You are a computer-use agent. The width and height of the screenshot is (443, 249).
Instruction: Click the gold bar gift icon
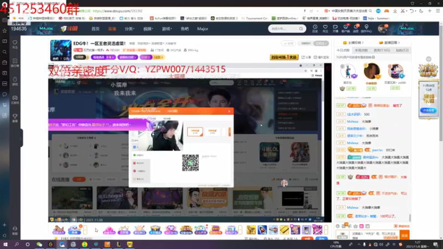284,230
